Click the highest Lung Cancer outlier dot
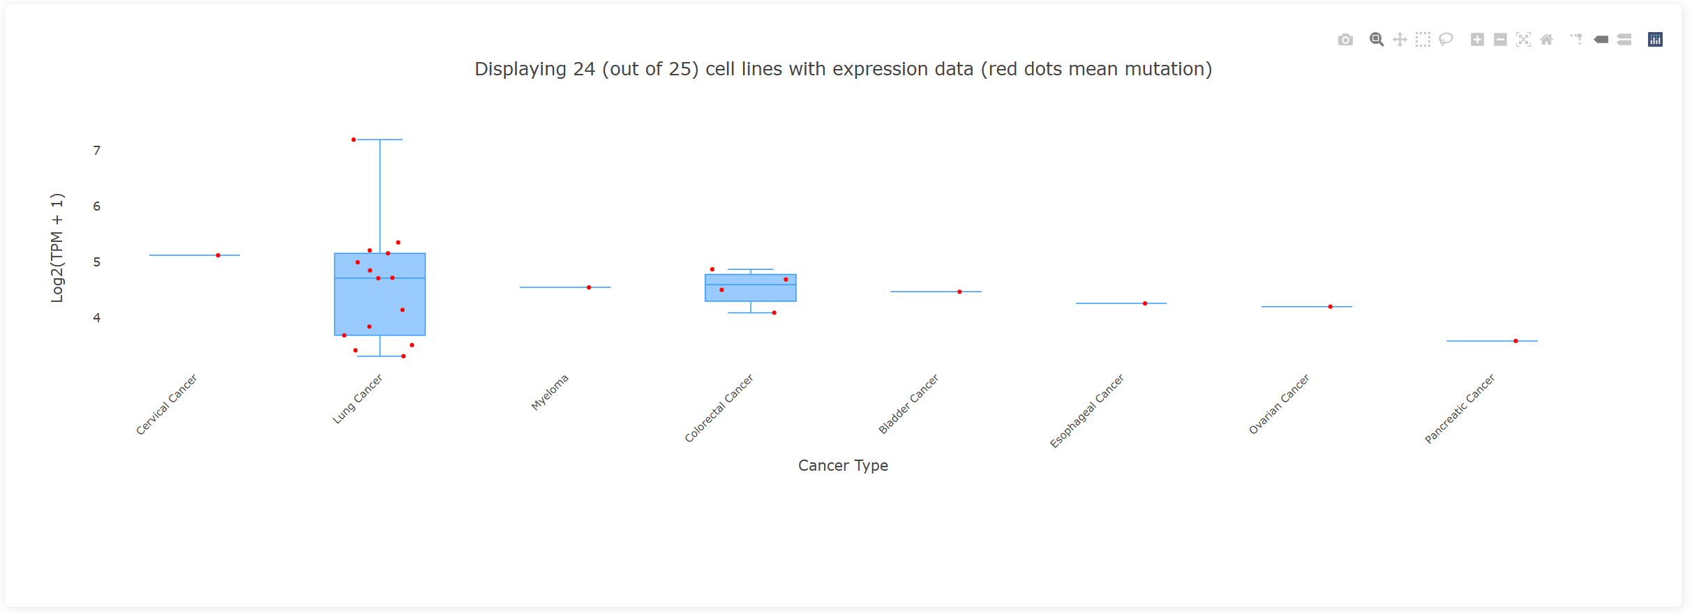Image resolution: width=1692 pixels, height=613 pixels. [354, 139]
